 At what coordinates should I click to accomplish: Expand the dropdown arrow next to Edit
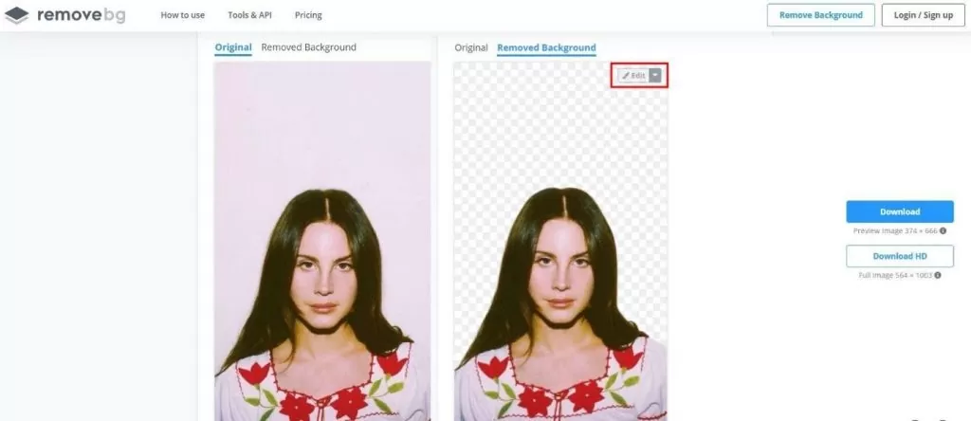(655, 76)
